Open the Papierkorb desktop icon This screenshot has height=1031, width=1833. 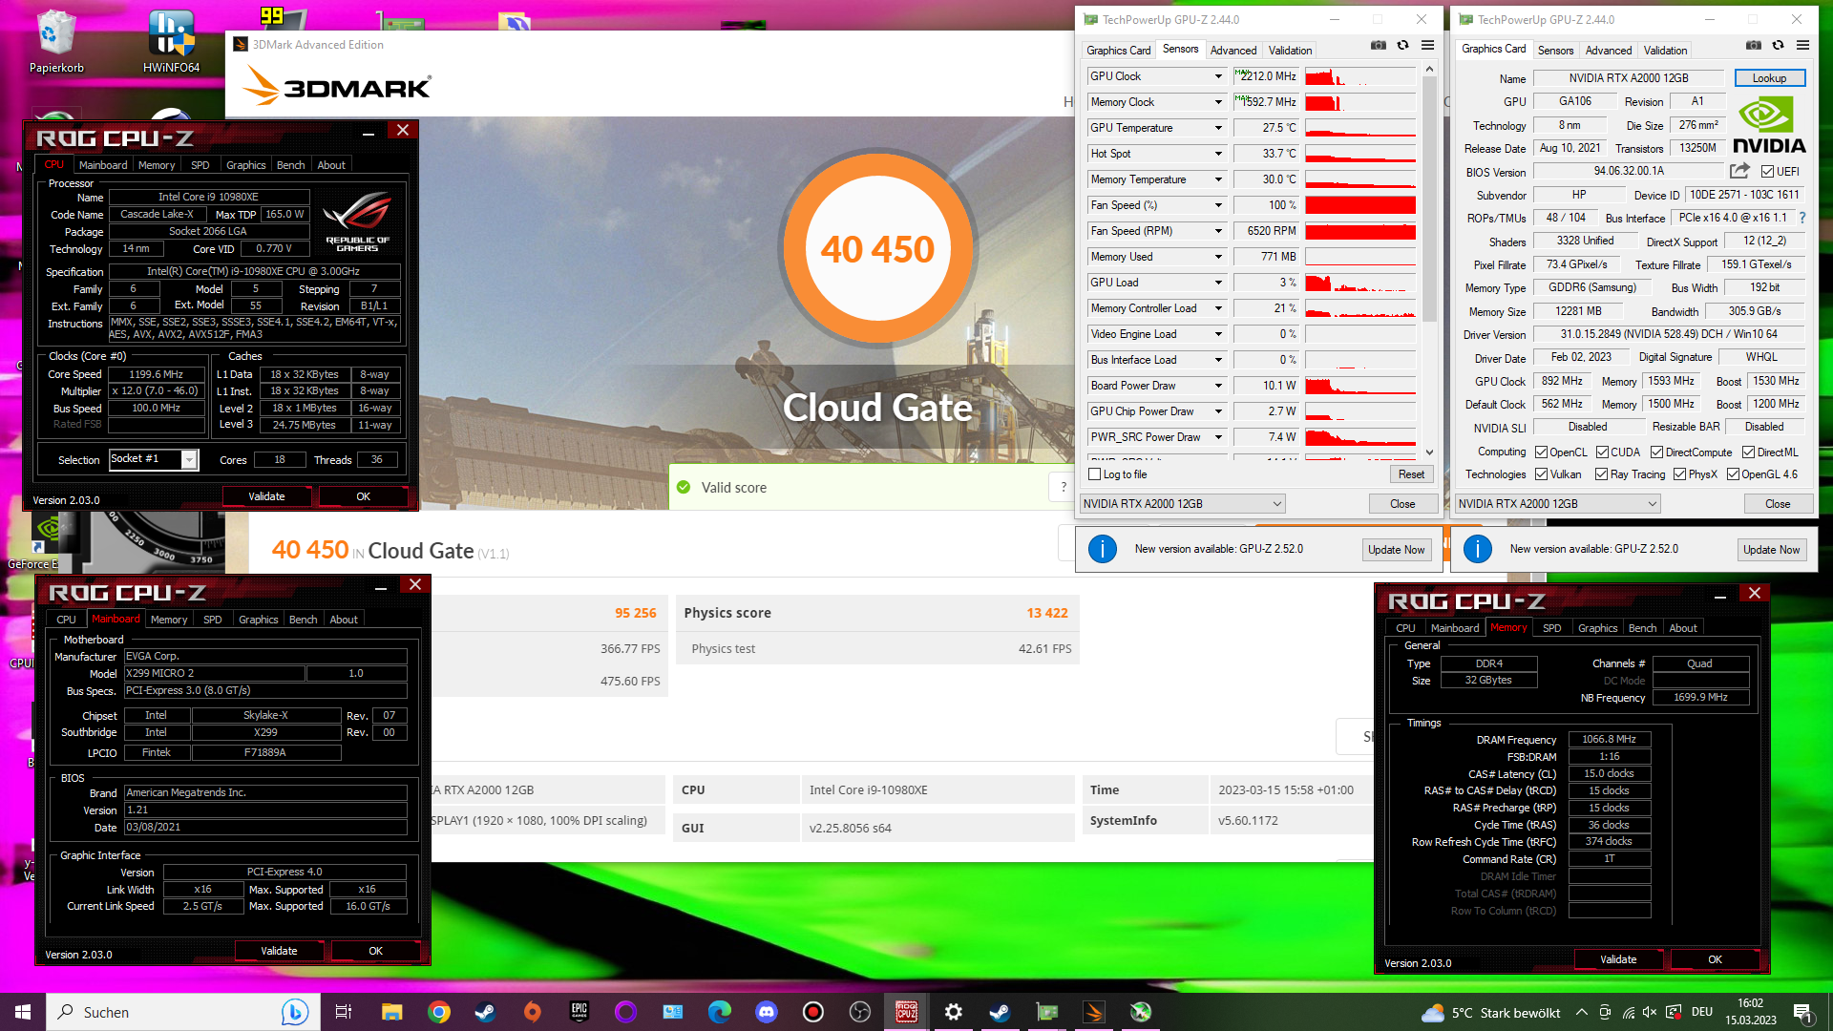pos(56,41)
